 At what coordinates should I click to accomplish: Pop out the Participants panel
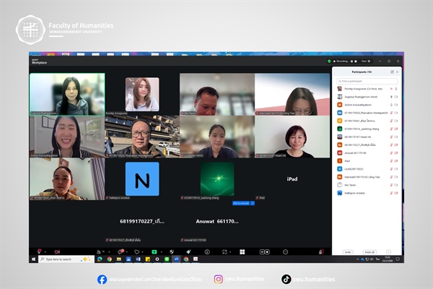click(x=392, y=72)
